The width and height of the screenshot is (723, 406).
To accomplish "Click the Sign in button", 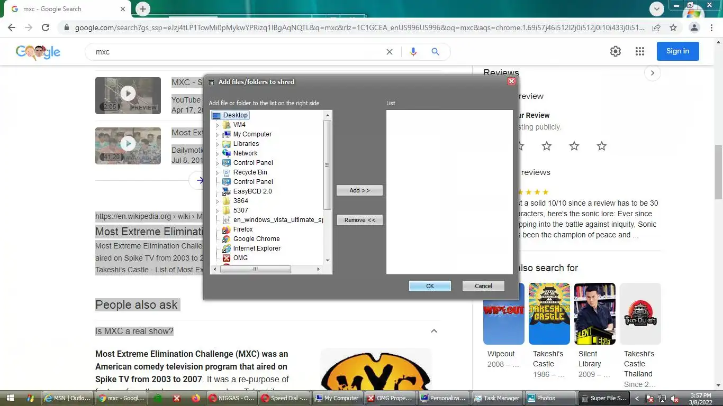I will point(678,51).
